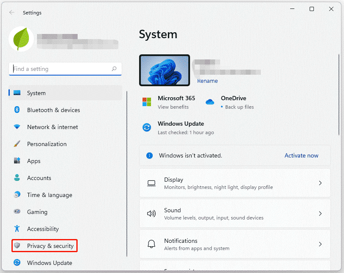Open the Apps sidebar icon

(17, 161)
